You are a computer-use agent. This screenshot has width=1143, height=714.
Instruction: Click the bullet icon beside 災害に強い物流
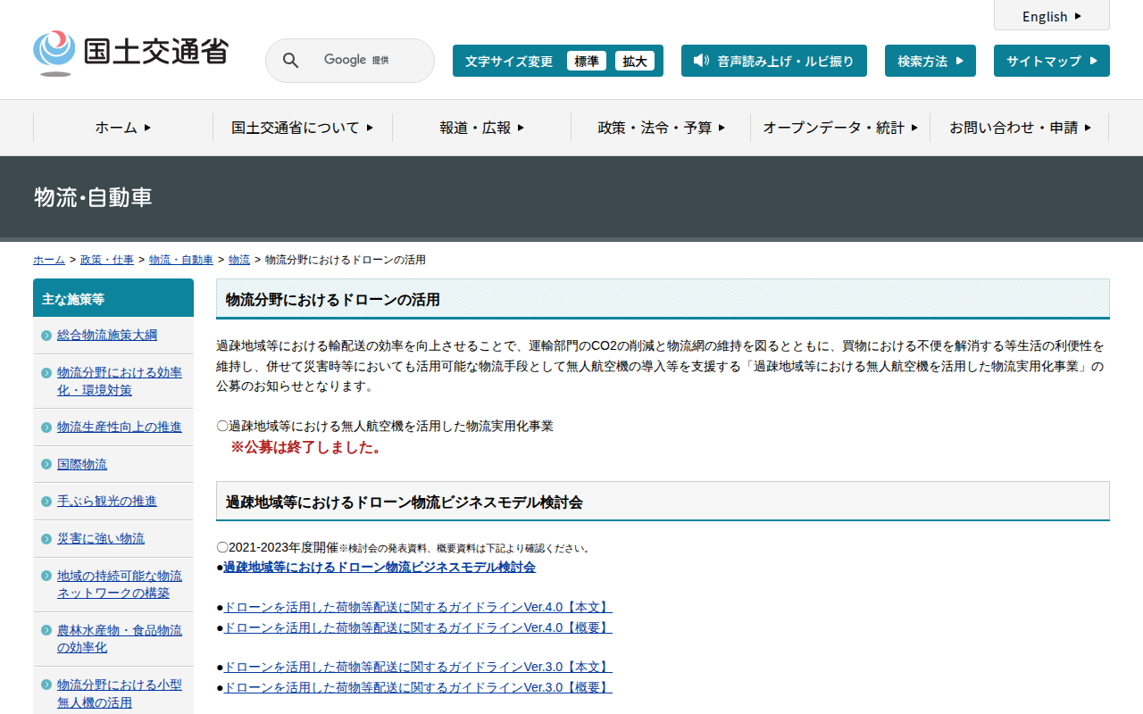[x=46, y=539]
